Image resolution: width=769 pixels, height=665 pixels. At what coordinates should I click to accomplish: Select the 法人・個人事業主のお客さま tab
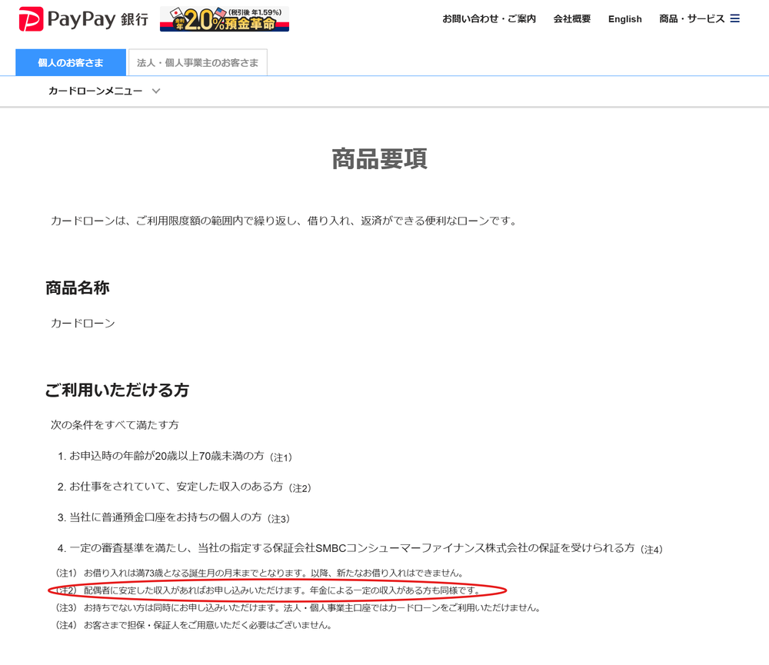[198, 62]
